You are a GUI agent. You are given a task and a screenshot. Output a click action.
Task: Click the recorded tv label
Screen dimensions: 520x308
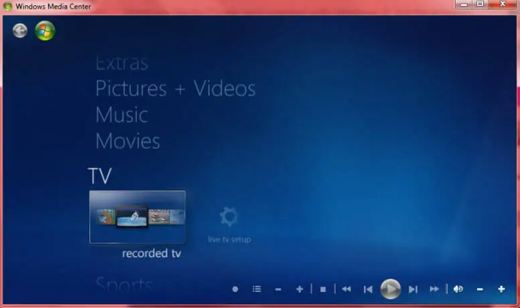click(x=151, y=254)
